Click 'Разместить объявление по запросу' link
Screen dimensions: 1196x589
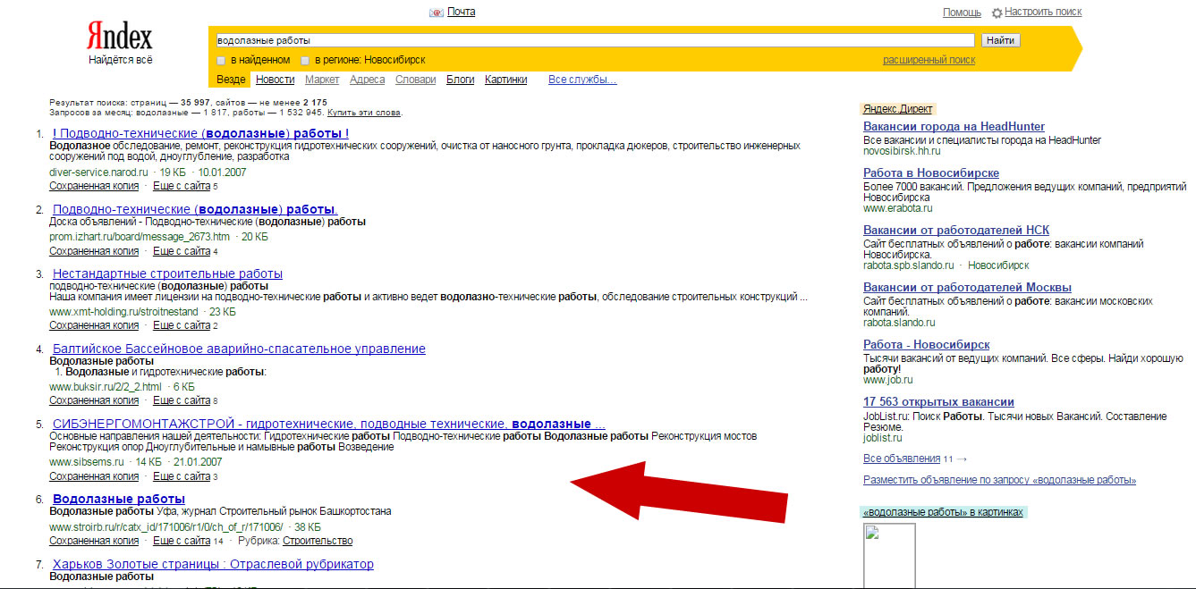click(x=999, y=480)
